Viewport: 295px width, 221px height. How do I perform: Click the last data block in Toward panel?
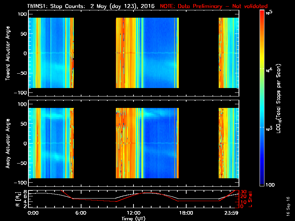[x=229, y=53]
